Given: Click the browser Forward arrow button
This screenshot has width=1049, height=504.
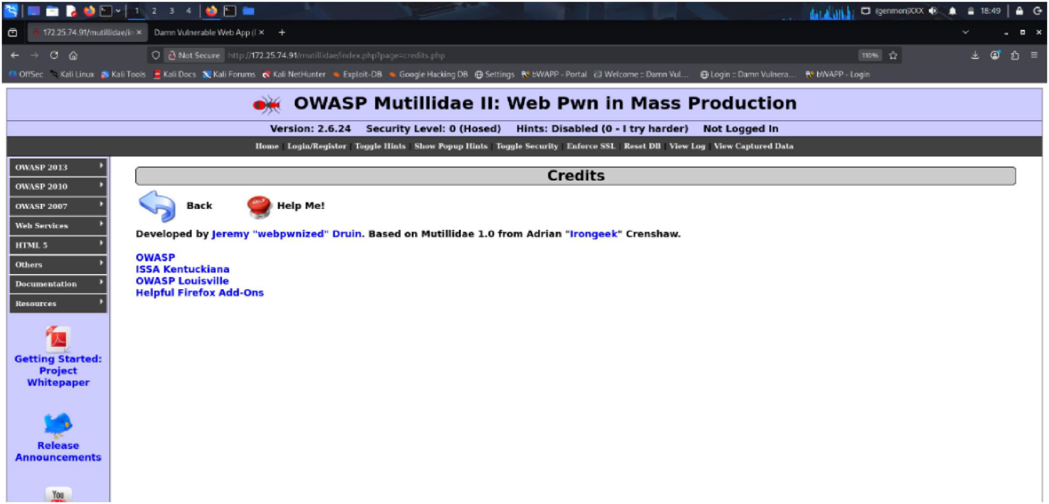Looking at the screenshot, I should click(x=35, y=55).
